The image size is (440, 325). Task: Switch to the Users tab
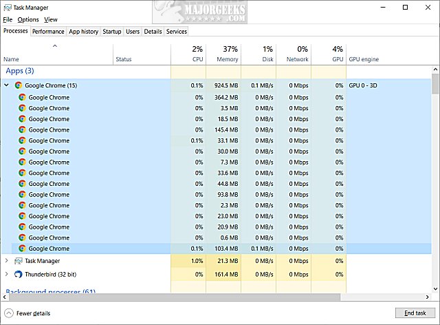click(133, 32)
